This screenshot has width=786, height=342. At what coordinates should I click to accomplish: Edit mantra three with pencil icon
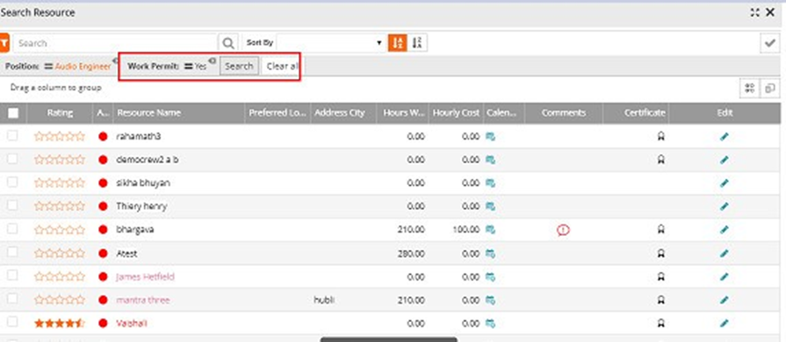(x=724, y=300)
